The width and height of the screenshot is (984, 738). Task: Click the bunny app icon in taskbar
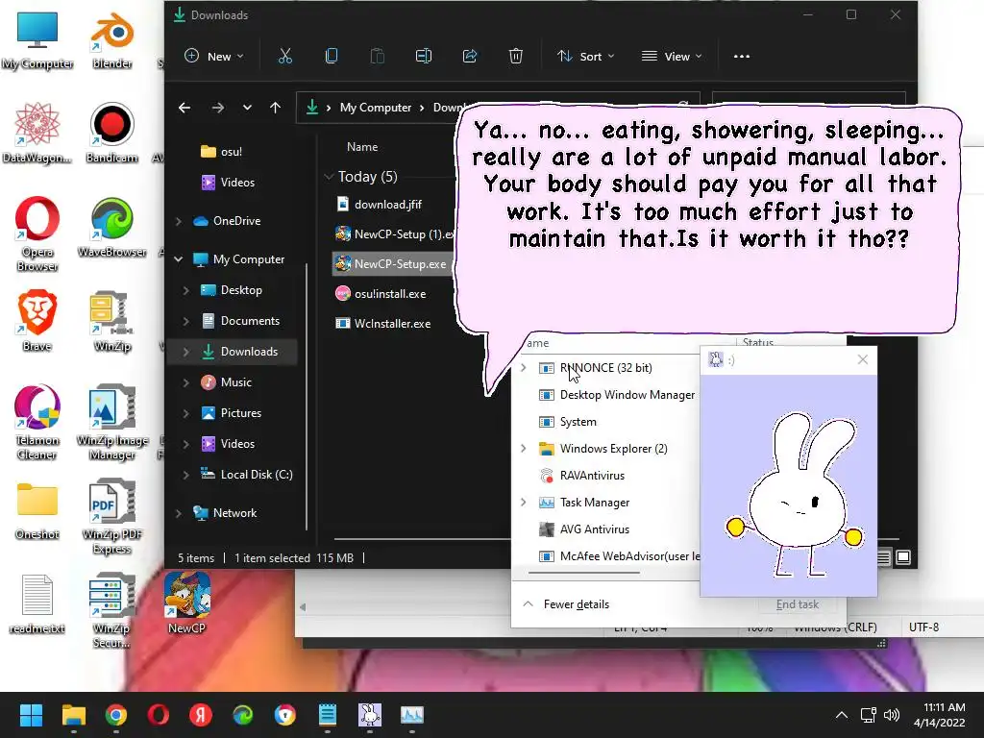click(370, 715)
